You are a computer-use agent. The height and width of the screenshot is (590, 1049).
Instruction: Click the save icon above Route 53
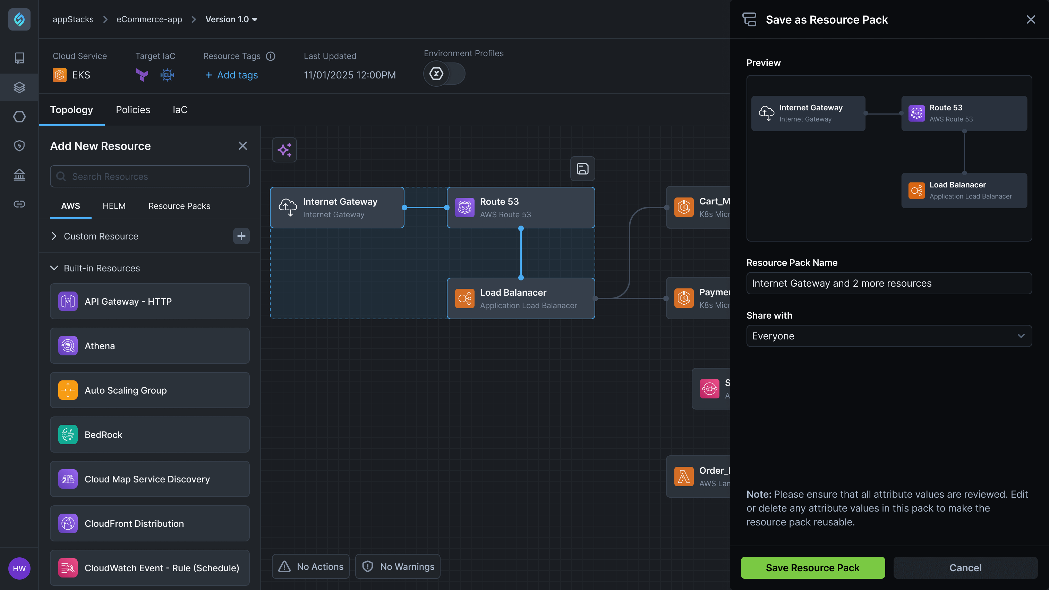582,168
